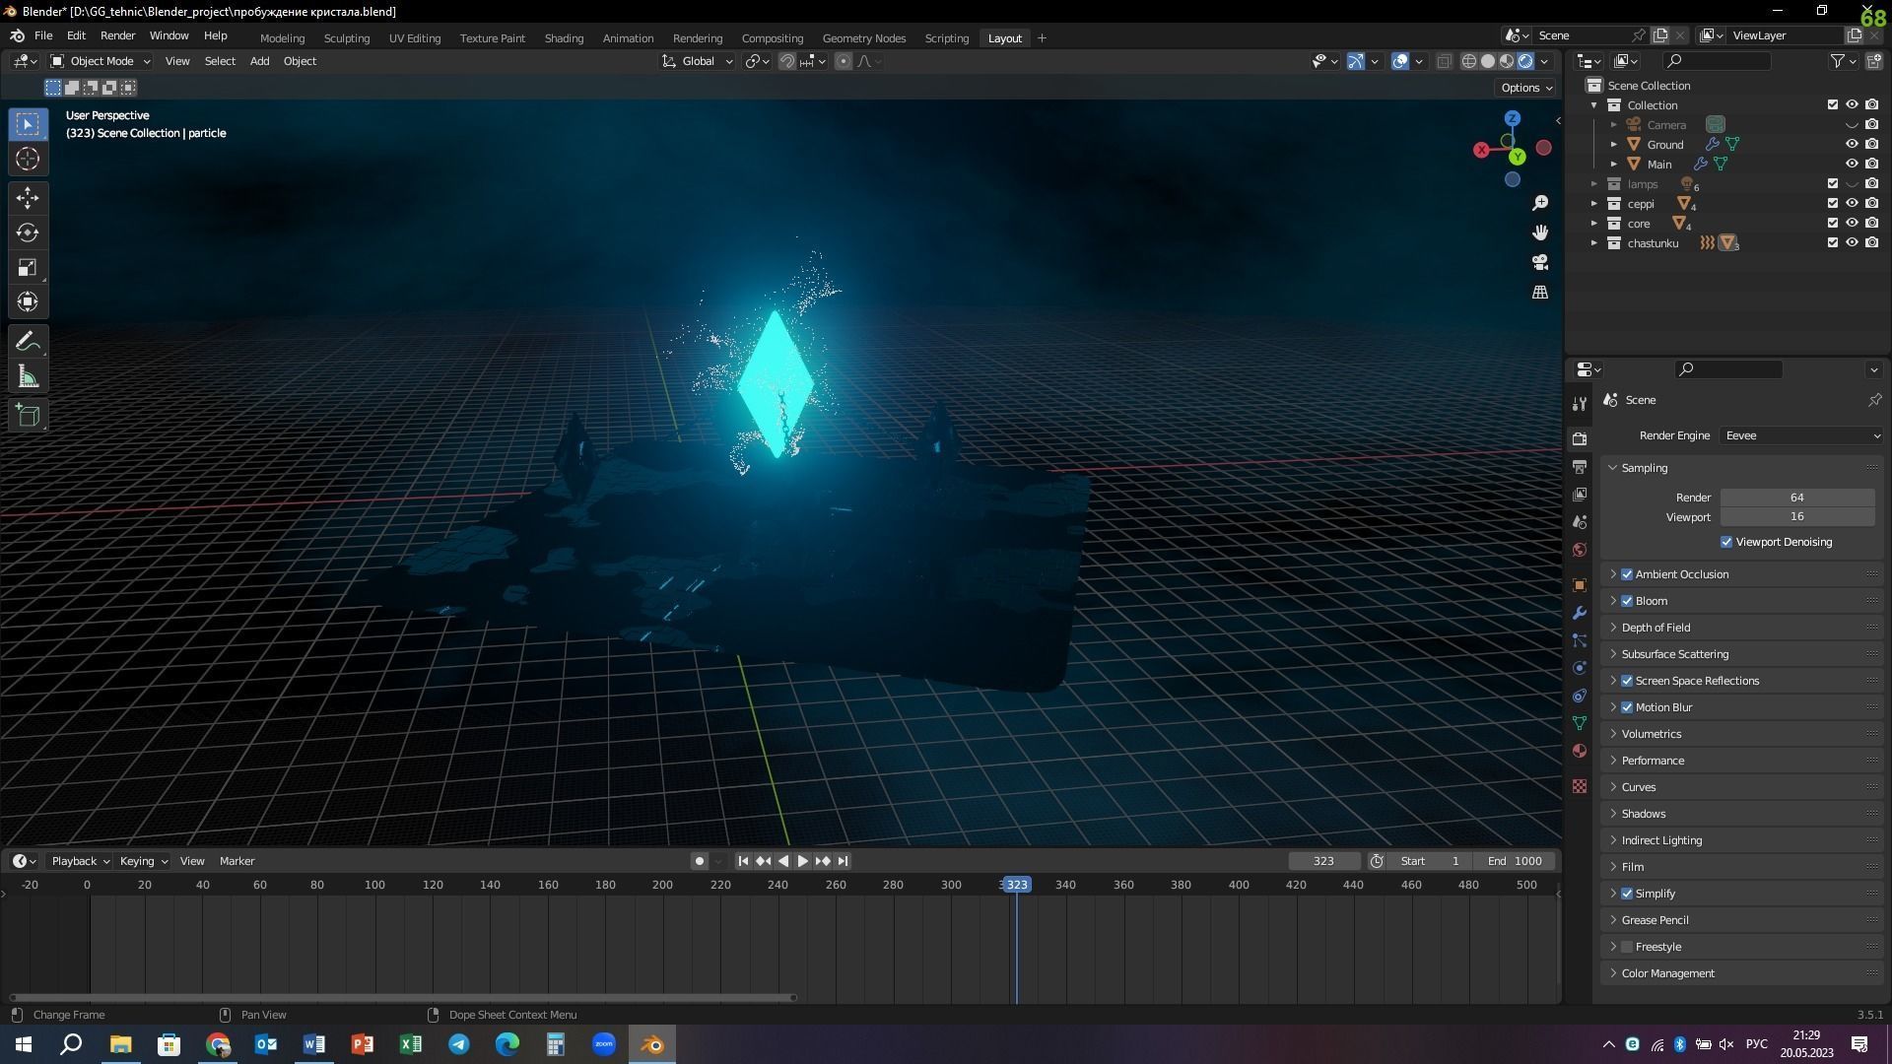Open the Render menu
Image resolution: width=1892 pixels, height=1064 pixels.
(x=117, y=35)
